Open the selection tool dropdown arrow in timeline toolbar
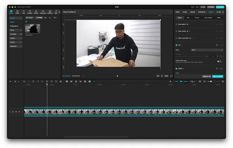Image resolution: width=233 pixels, height=148 pixels. (18, 82)
